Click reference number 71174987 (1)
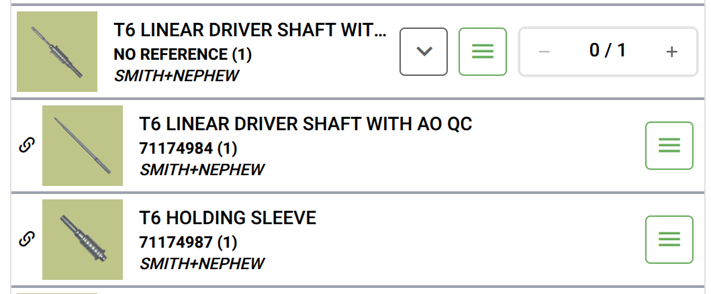 (x=188, y=242)
